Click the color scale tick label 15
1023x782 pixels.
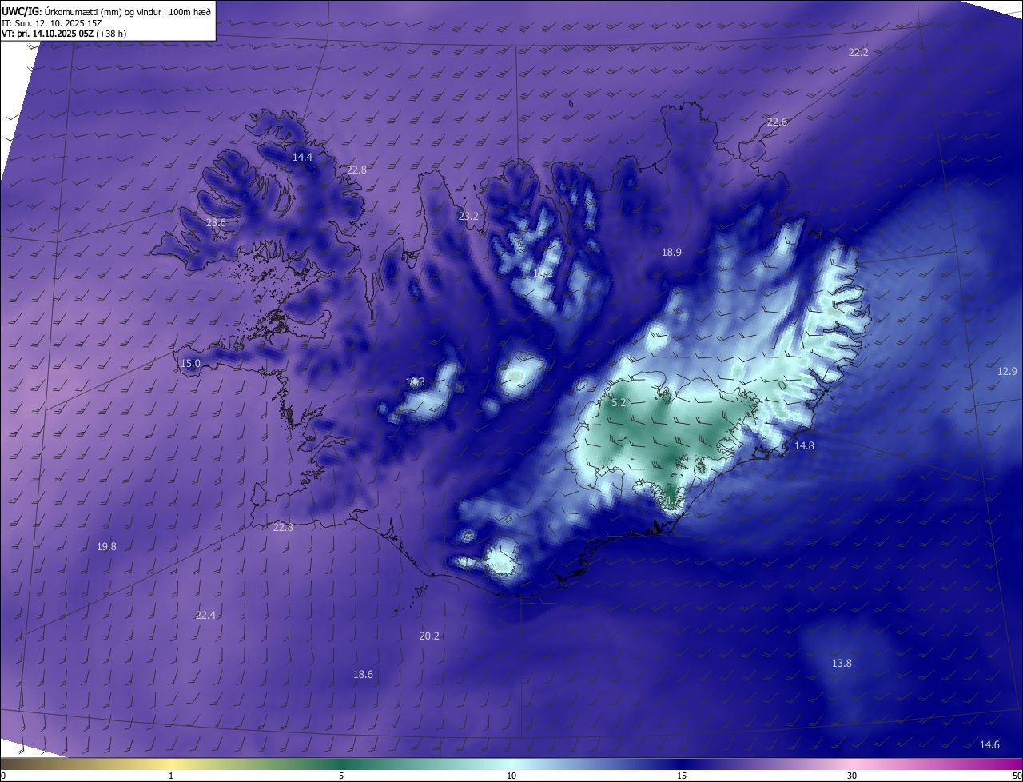click(x=682, y=776)
